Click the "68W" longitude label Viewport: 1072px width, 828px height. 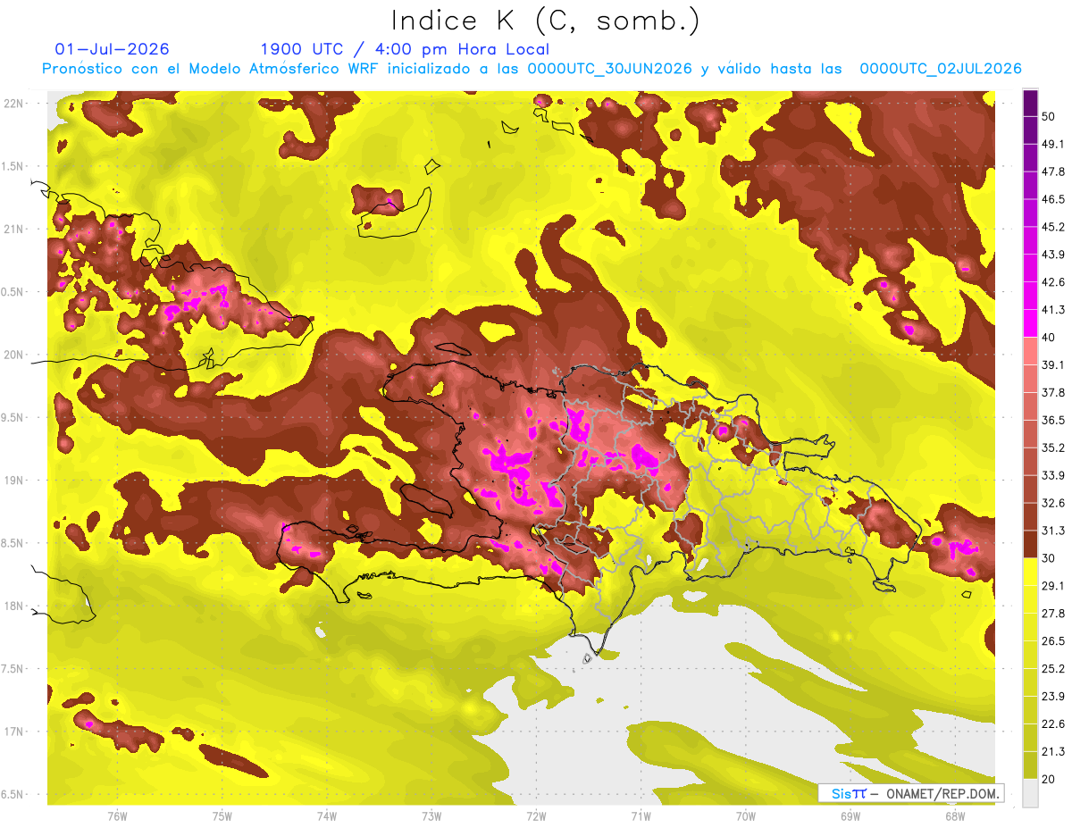tap(955, 816)
